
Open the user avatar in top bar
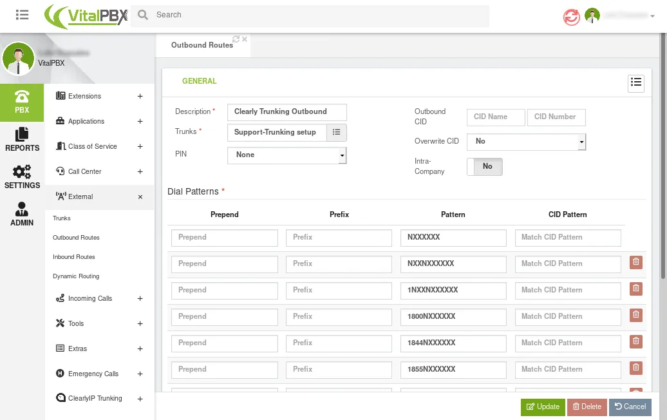(592, 15)
